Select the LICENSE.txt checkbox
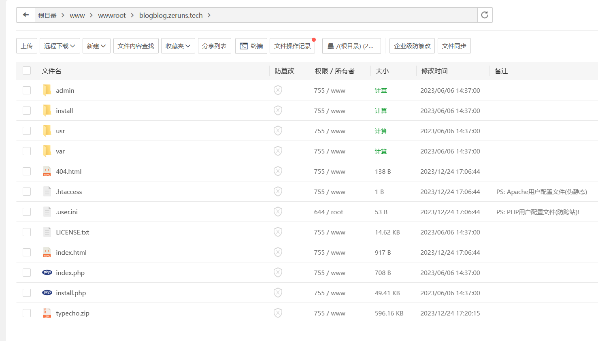Image resolution: width=598 pixels, height=341 pixels. [x=27, y=232]
